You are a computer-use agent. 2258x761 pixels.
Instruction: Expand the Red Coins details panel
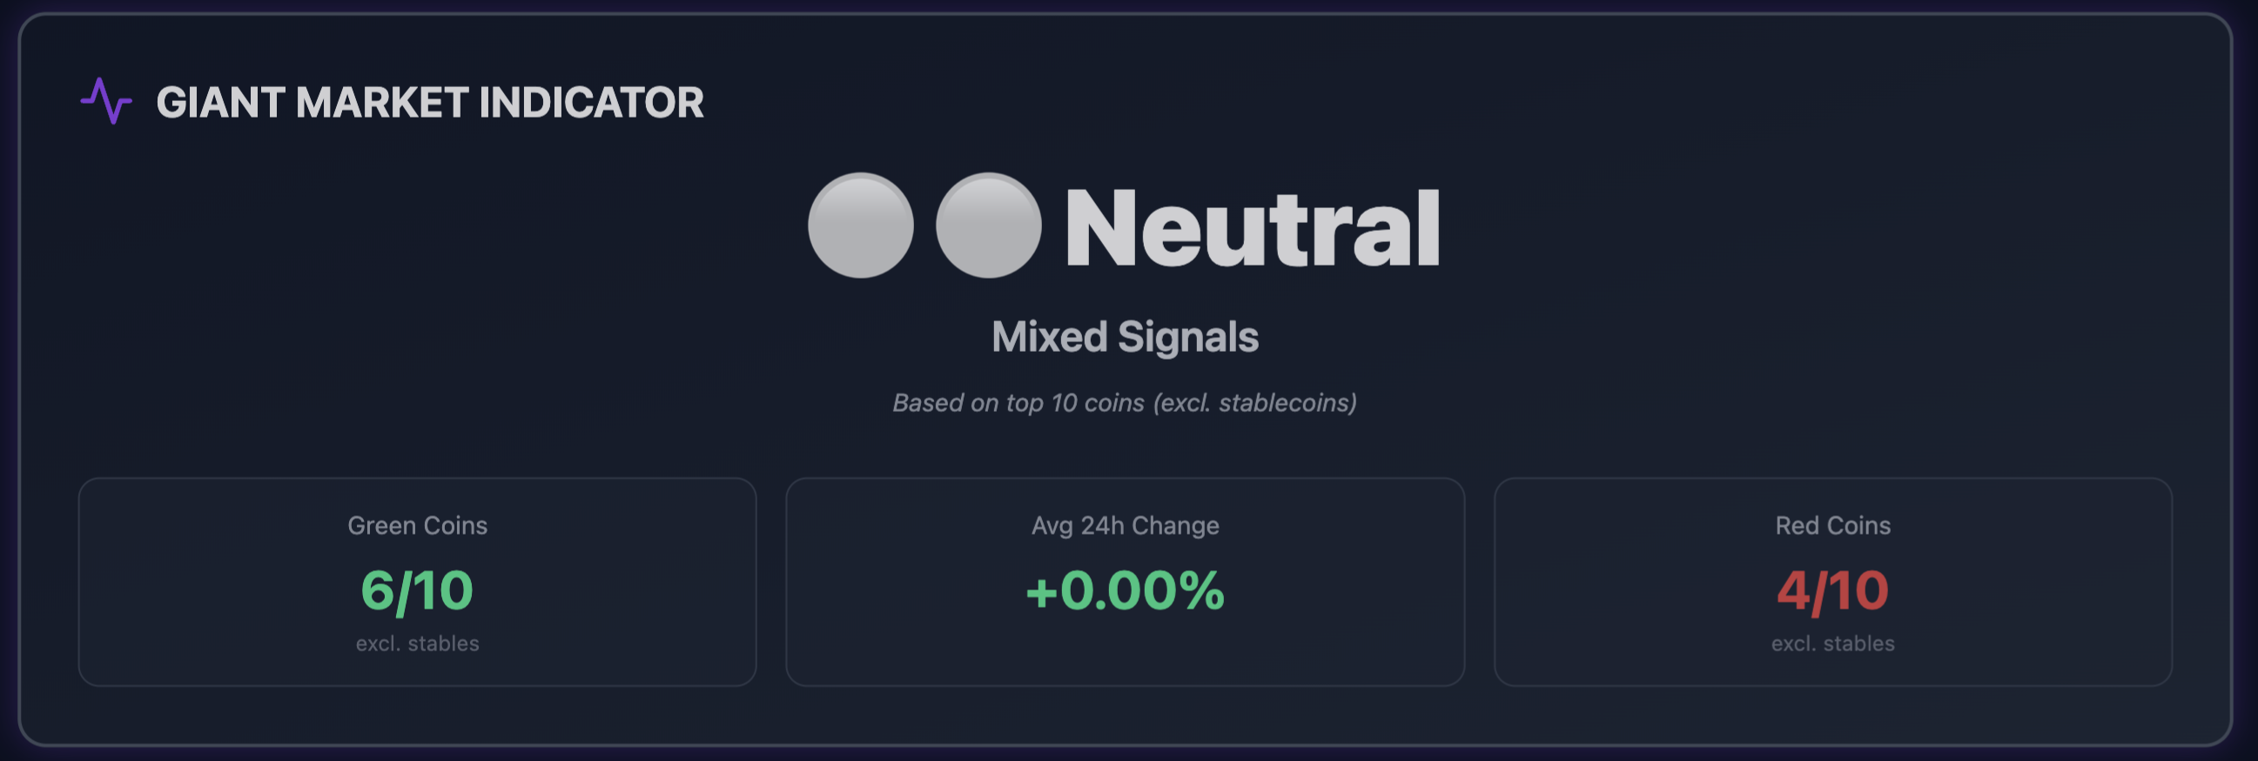[x=1831, y=582]
